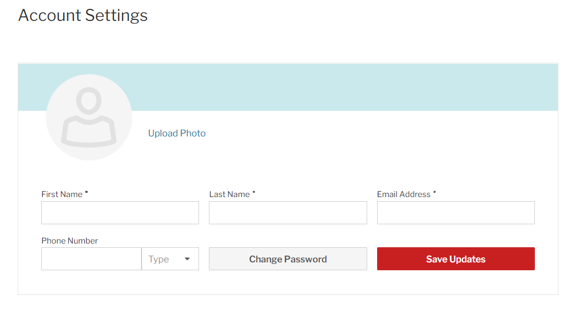Click required marker beside First Name
The width and height of the screenshot is (585, 322).
point(86,192)
